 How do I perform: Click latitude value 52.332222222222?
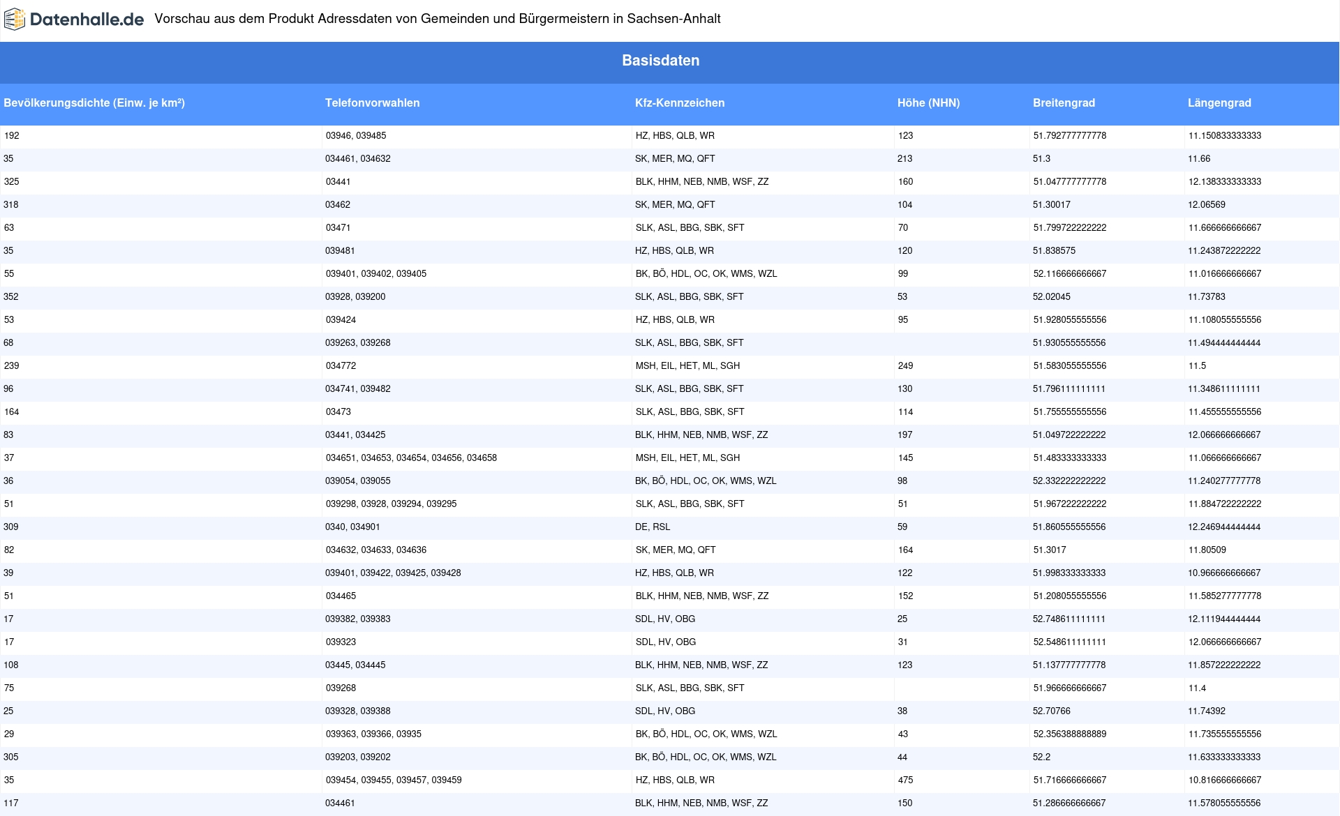1069,481
